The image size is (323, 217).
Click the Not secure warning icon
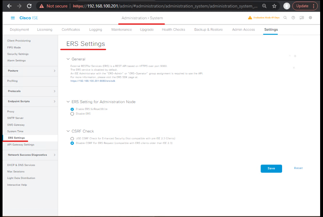click(x=42, y=6)
